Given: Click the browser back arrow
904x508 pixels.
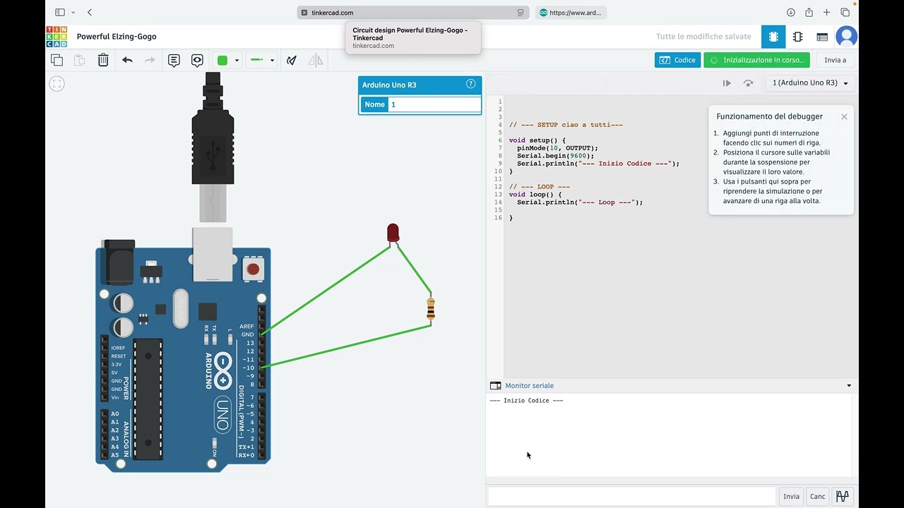Looking at the screenshot, I should tap(90, 13).
